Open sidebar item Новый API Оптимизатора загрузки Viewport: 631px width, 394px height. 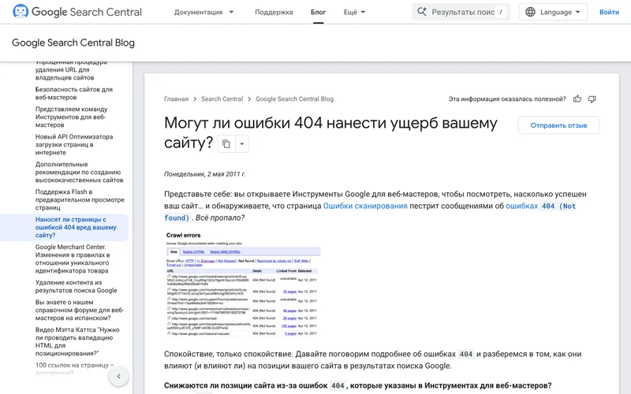click(74, 145)
